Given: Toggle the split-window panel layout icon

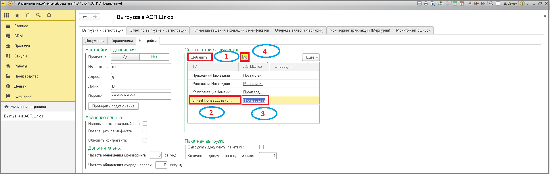Looking at the screenshot, I should pyautogui.click(x=498, y=3).
